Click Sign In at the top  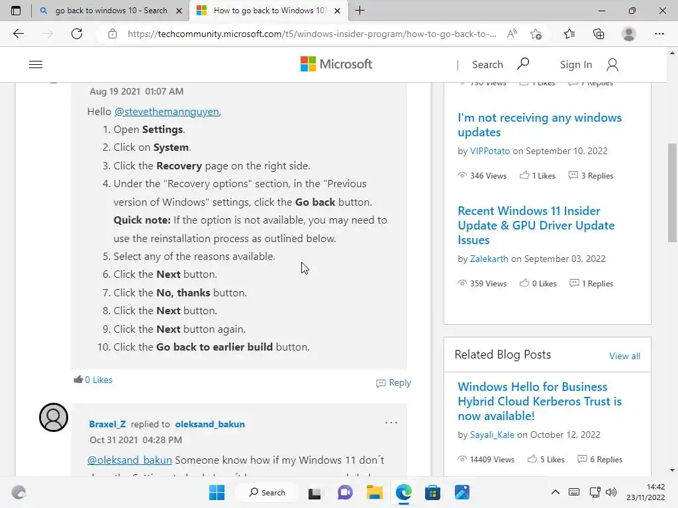[575, 64]
